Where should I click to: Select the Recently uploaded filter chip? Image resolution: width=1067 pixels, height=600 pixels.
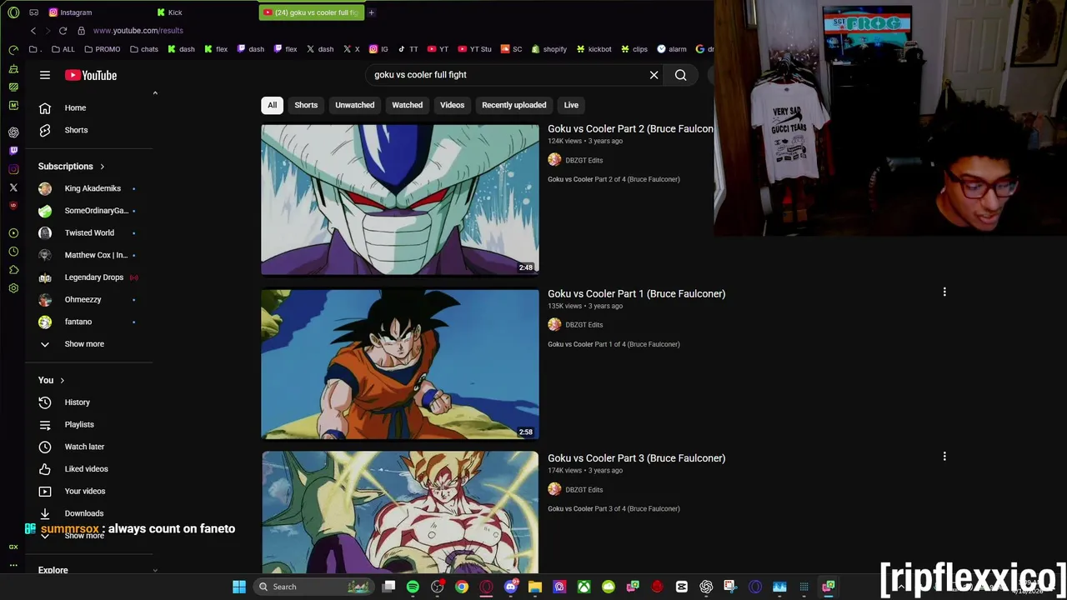point(514,105)
